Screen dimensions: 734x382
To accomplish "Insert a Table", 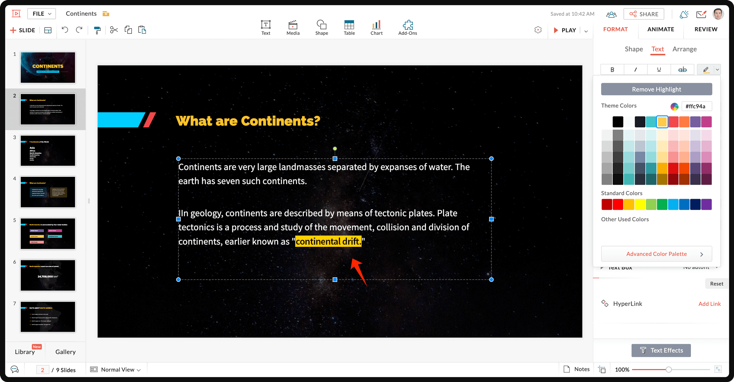I will click(349, 28).
